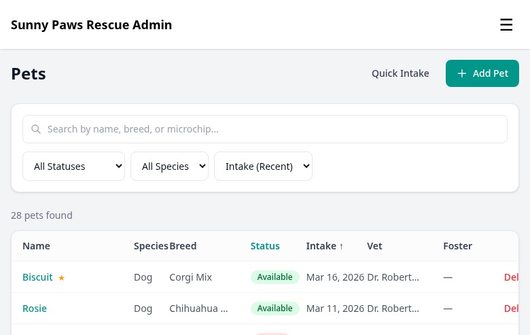Click the 'Dog' species in Rosie's row
Screen dimensions: 530x335
coord(143,308)
